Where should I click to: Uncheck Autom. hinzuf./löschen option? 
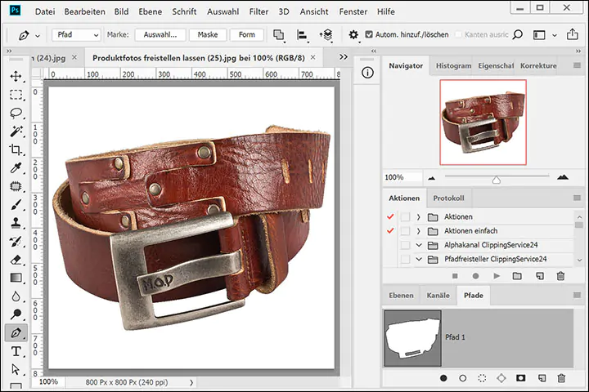click(369, 35)
